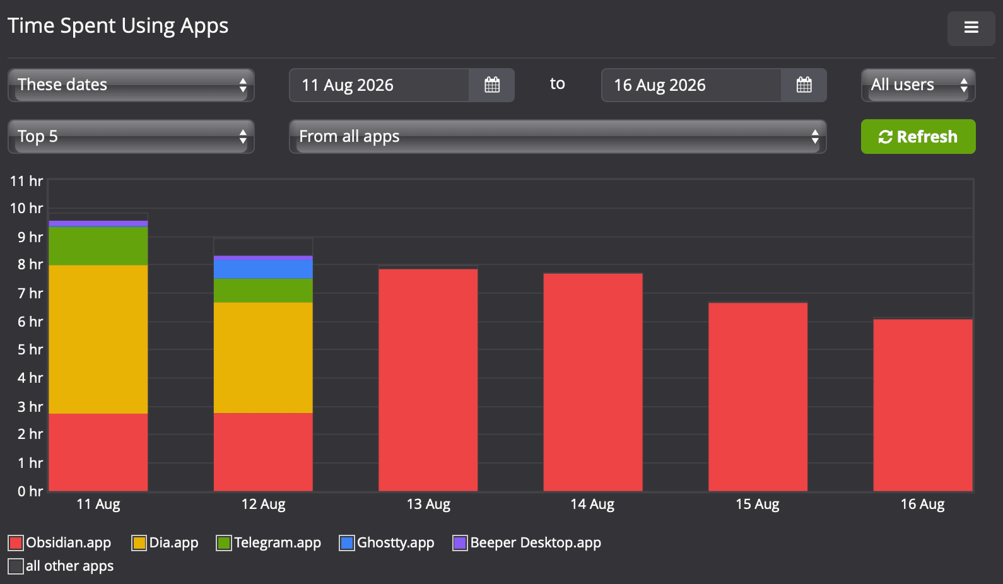Click the blue Ghostty segment on 12 Aug
The image size is (1003, 584).
point(263,269)
